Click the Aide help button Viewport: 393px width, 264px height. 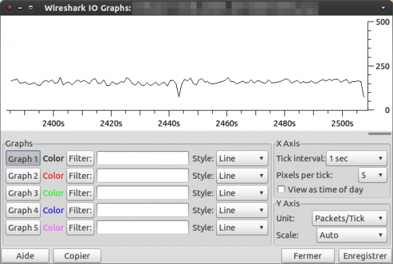[x=25, y=256]
